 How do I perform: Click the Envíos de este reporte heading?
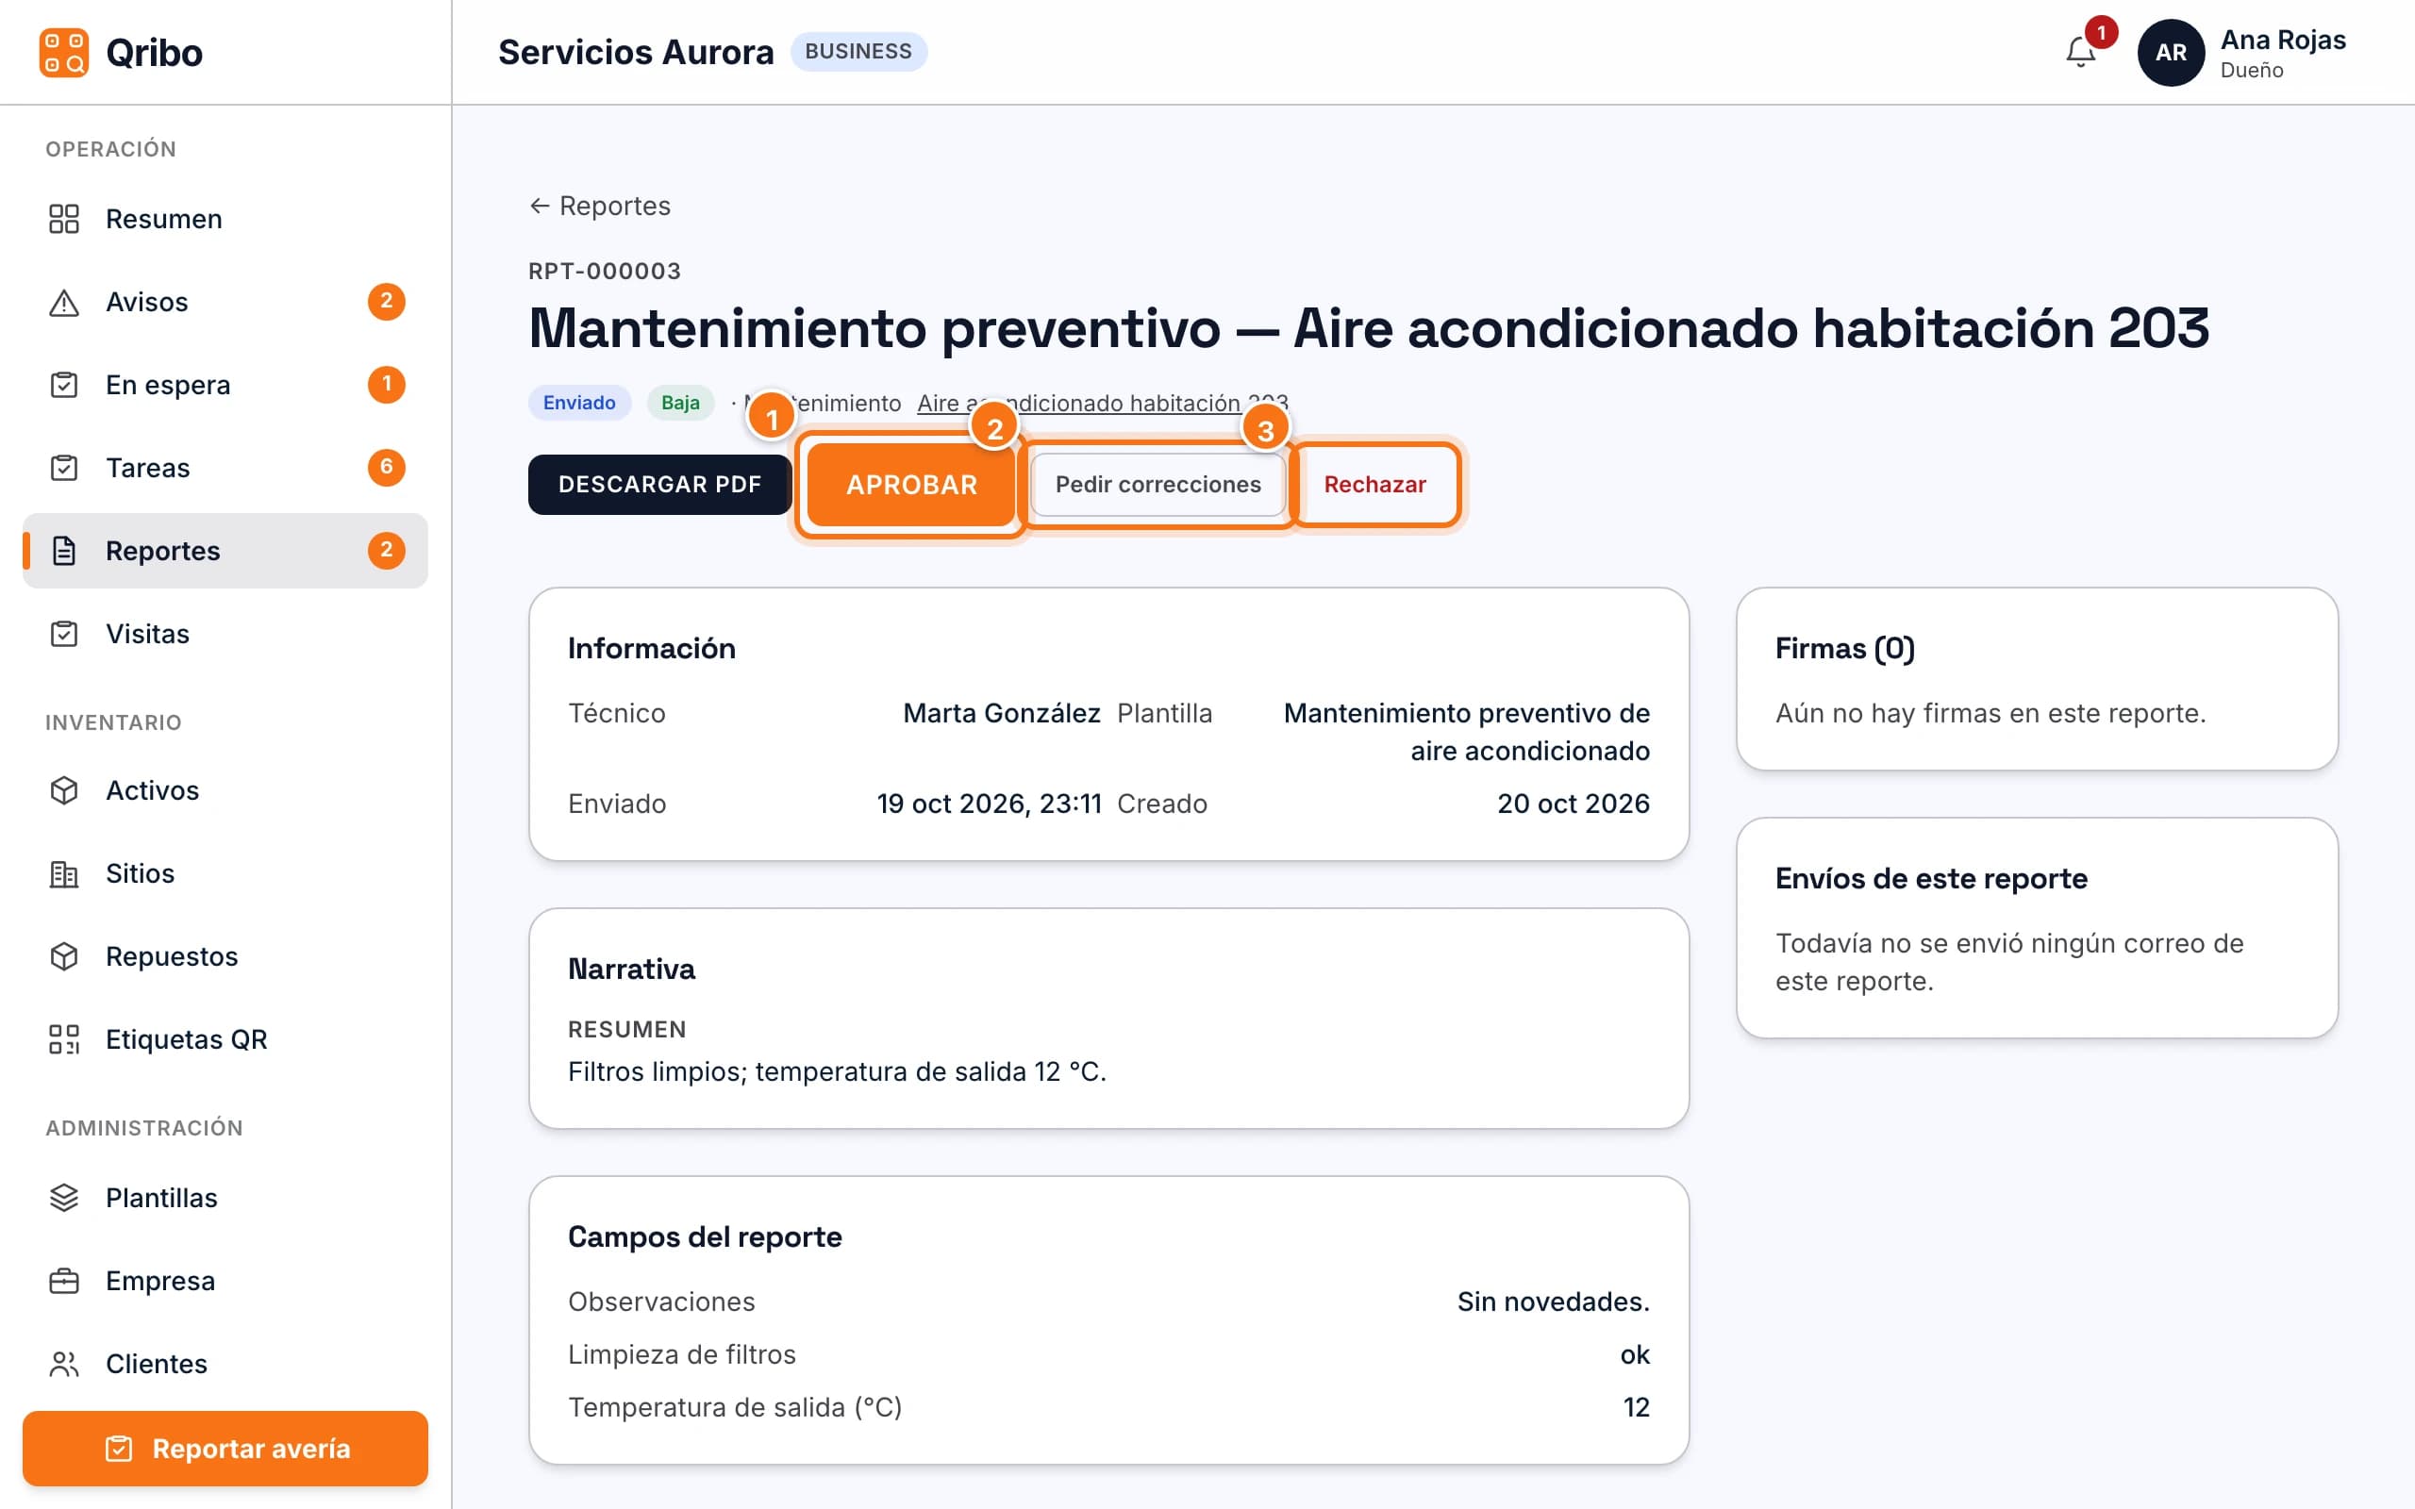tap(1931, 878)
